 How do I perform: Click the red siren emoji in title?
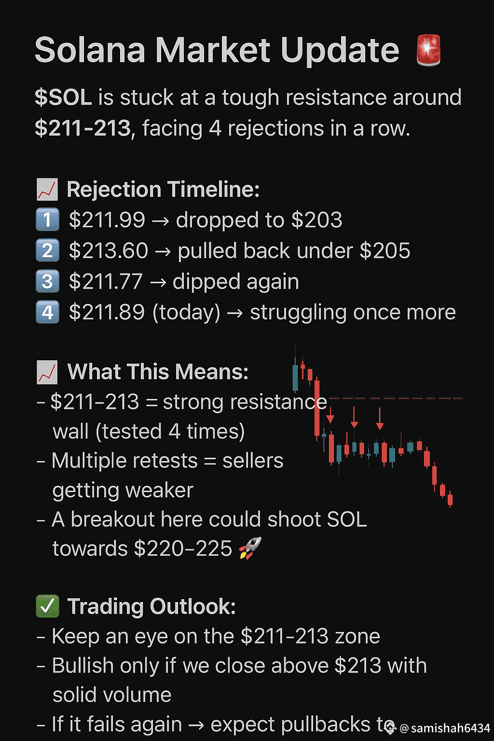[x=428, y=50]
